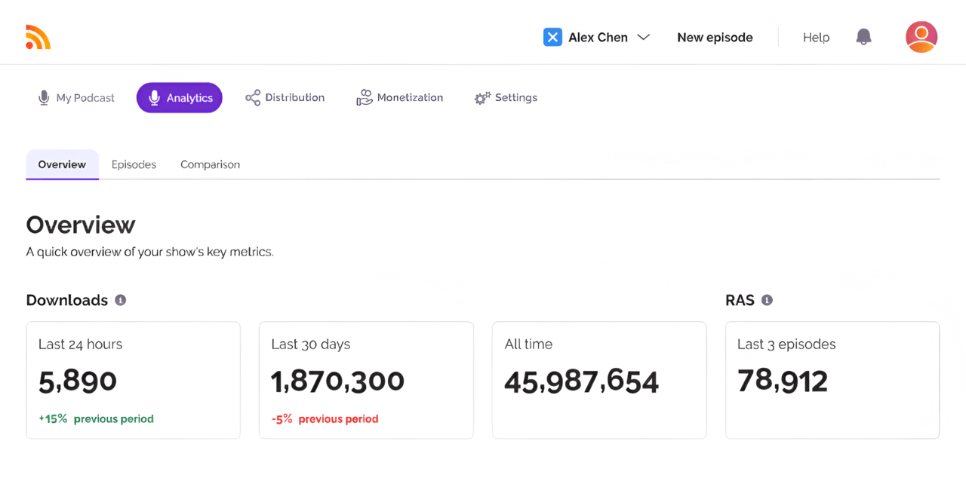Click the All time downloads card
Viewport: 966px width, 490px height.
tap(598, 379)
